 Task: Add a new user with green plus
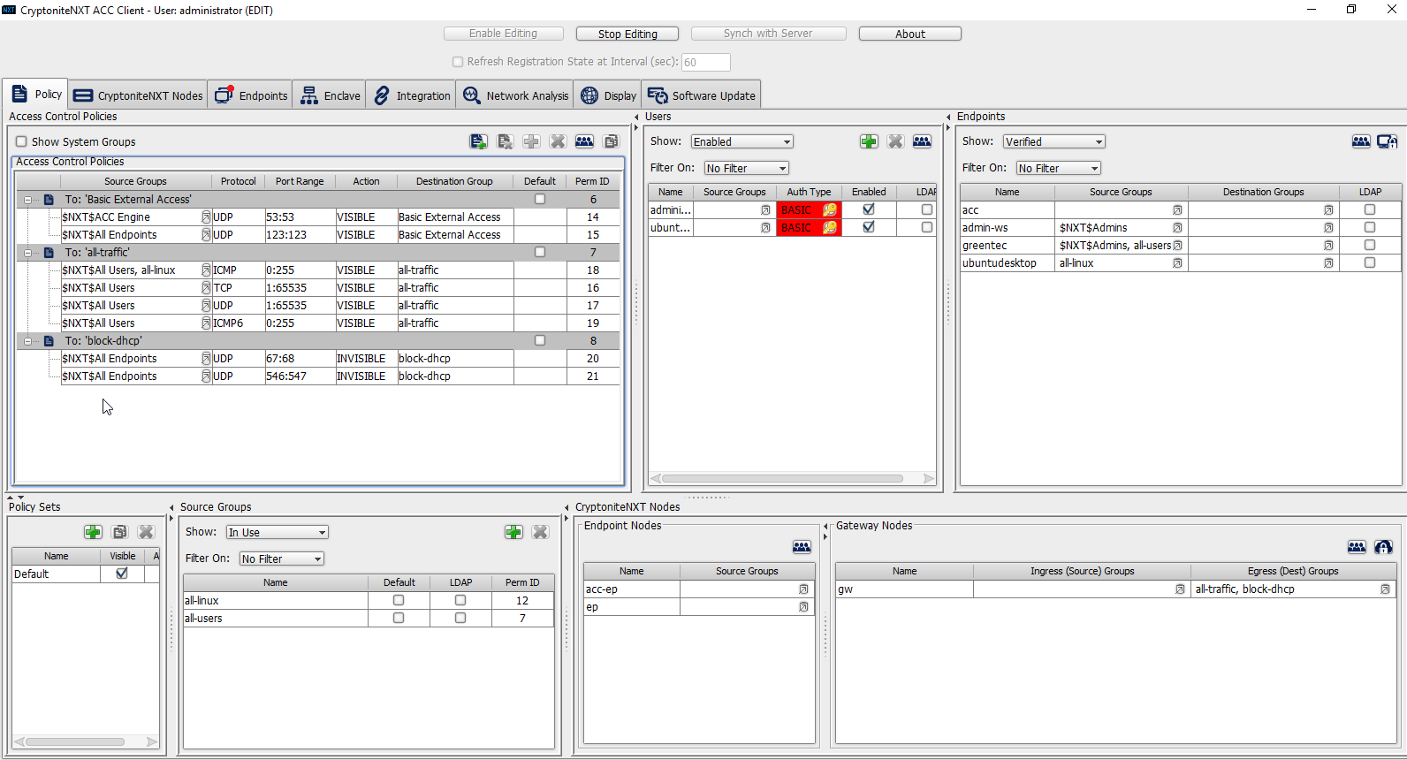pos(869,141)
